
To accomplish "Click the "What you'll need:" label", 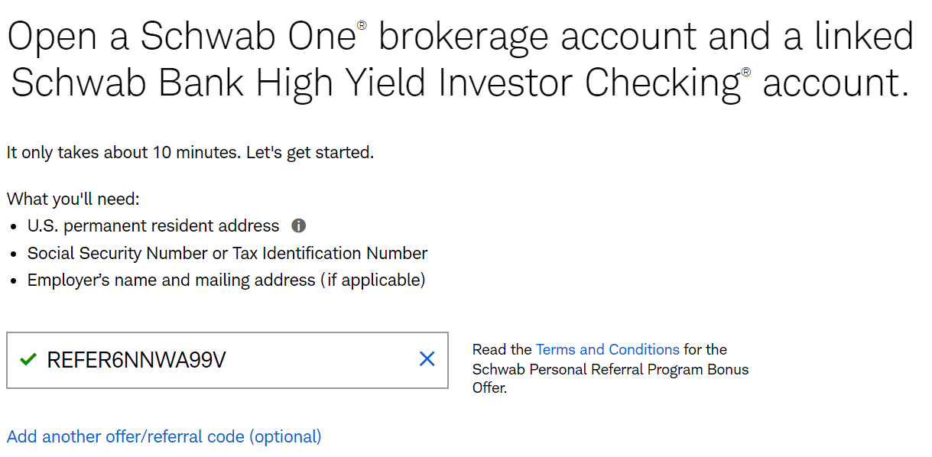I will (x=73, y=199).
